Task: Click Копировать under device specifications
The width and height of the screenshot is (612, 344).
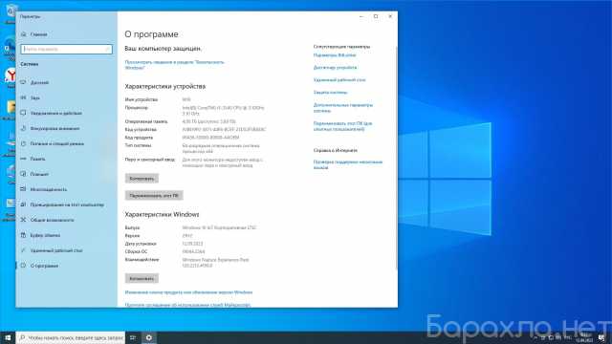Action: pos(142,179)
